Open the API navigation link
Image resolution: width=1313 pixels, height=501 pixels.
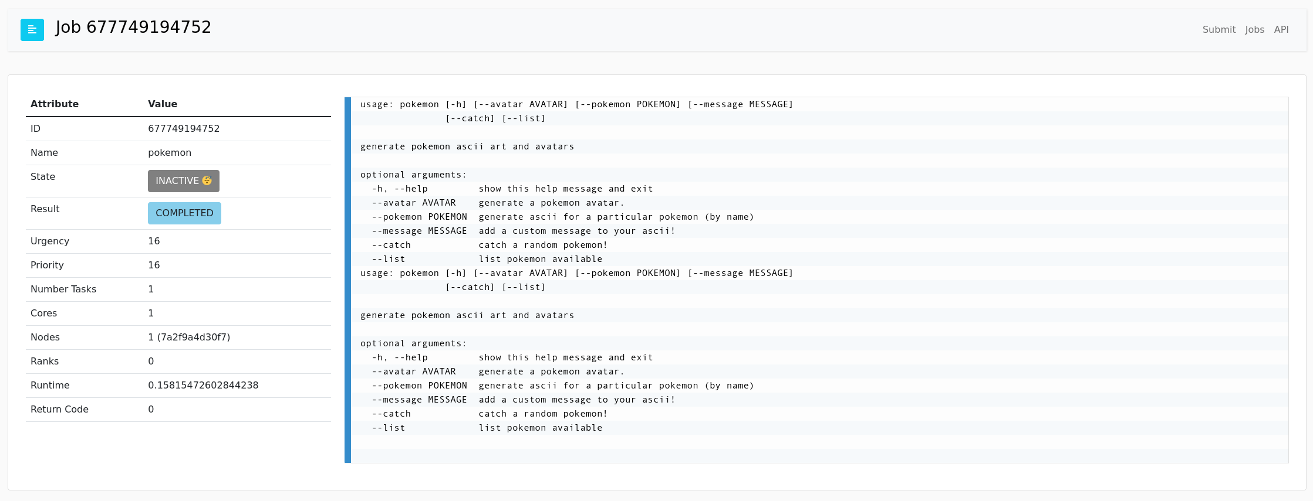[x=1281, y=29]
